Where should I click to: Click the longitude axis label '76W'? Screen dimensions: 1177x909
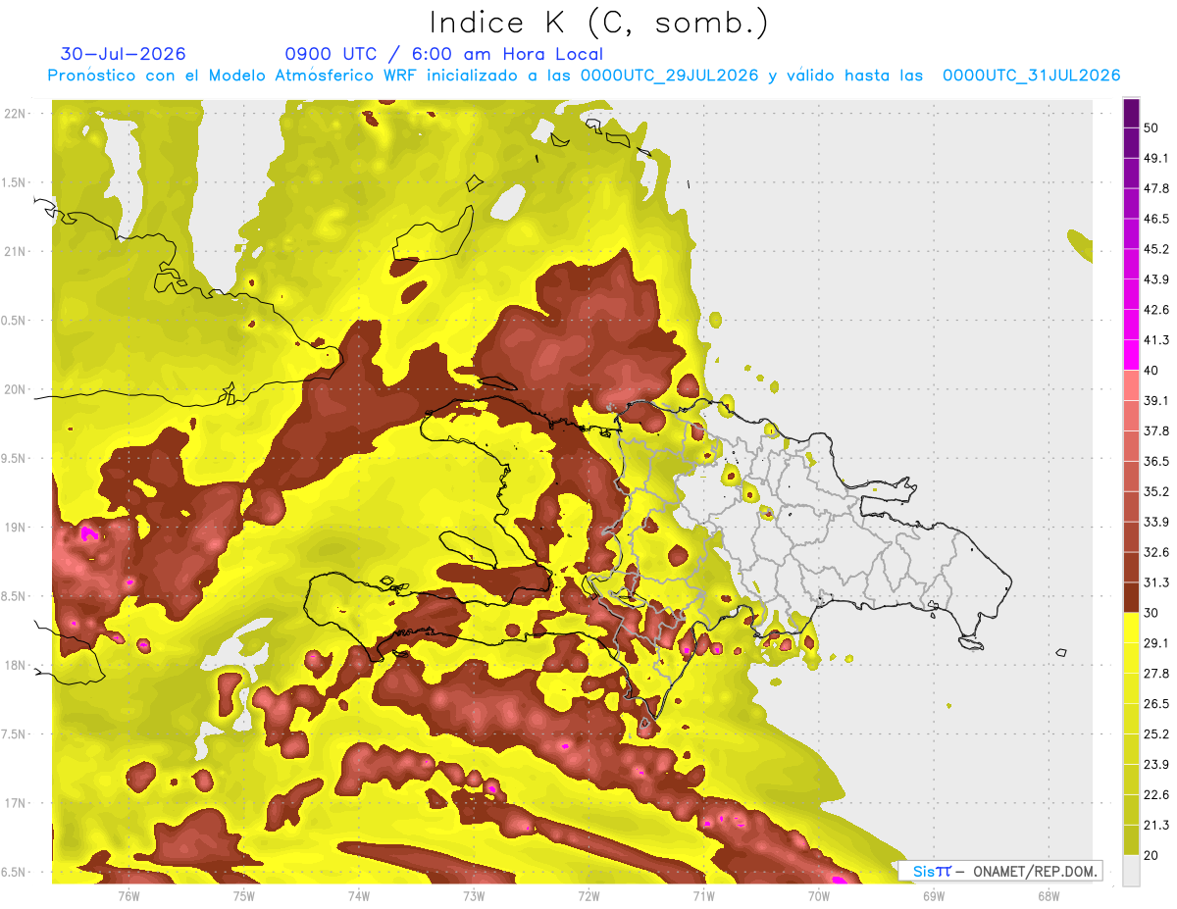pos(128,894)
